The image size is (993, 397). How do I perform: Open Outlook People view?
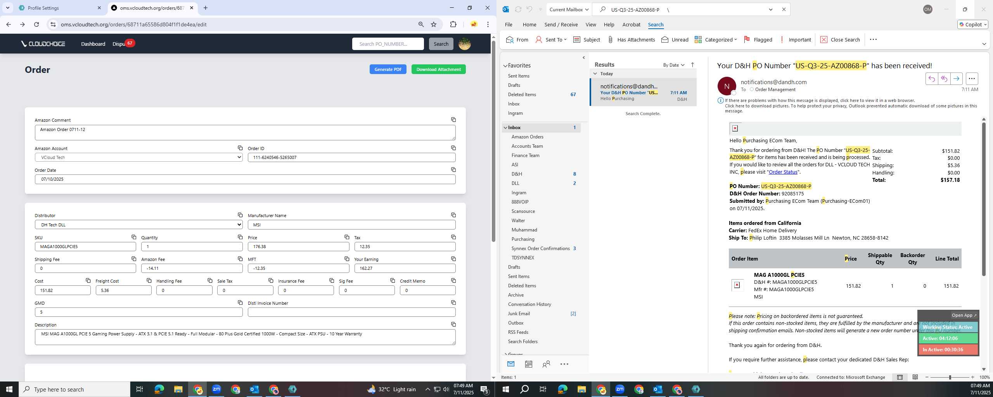(546, 364)
